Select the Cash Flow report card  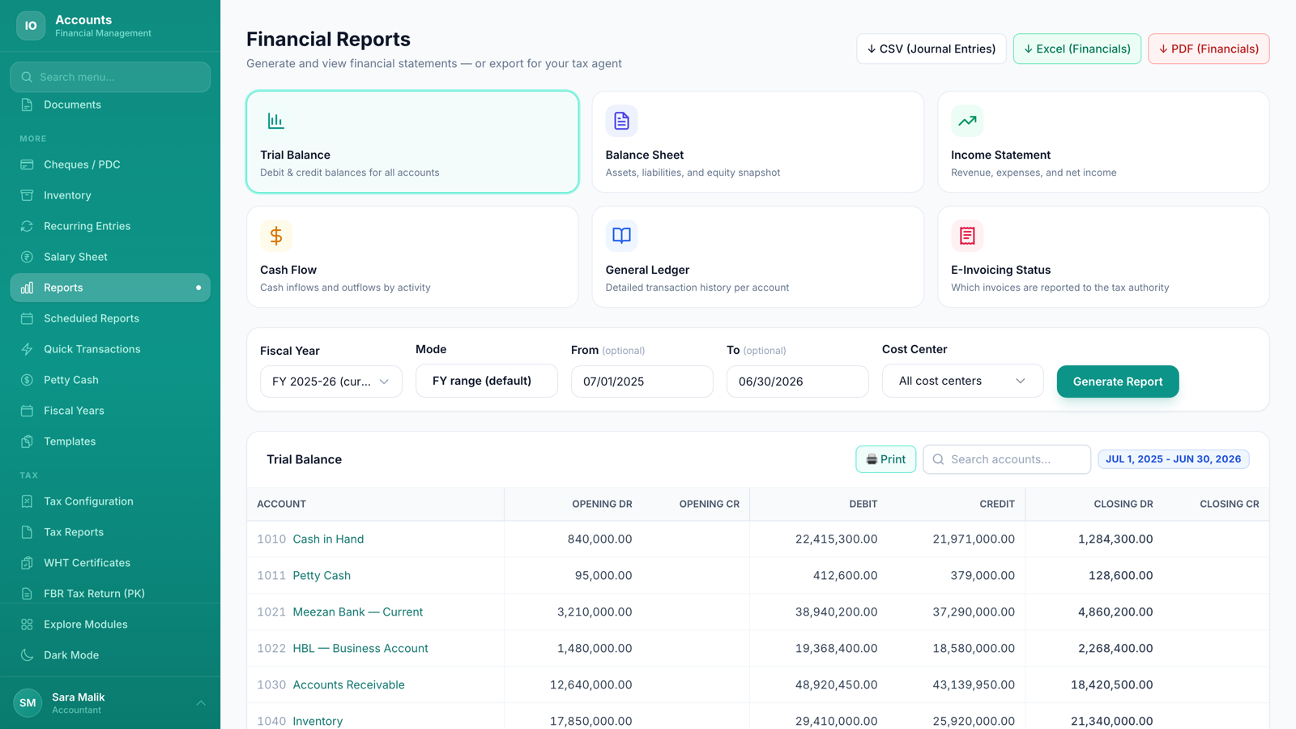click(412, 257)
